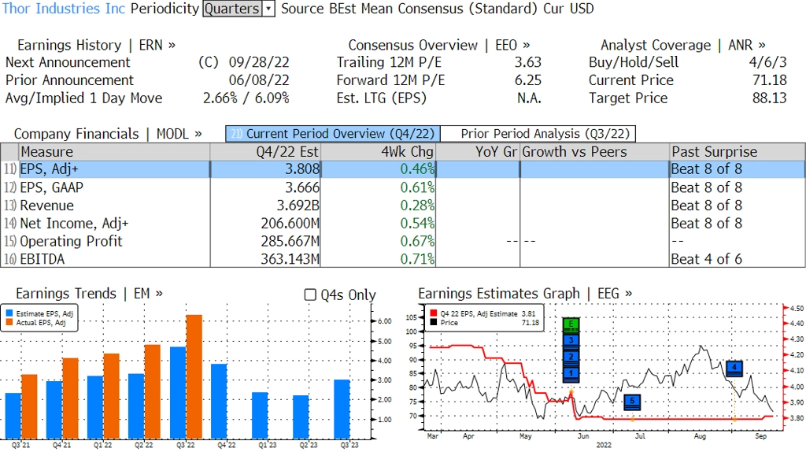The width and height of the screenshot is (806, 452).
Task: Click the Q4'22 blue estimate EPS bar
Action: (219, 401)
